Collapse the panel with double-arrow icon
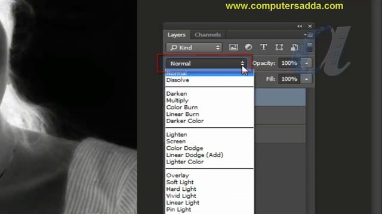382x214 pixels. click(300, 26)
